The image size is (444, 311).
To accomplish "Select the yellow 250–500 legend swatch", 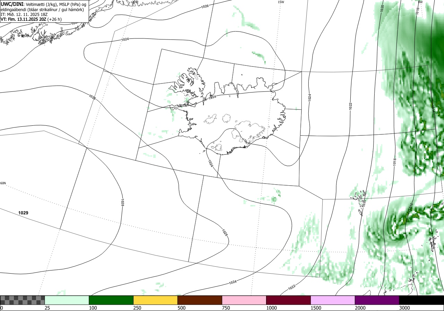I will pyautogui.click(x=155, y=300).
